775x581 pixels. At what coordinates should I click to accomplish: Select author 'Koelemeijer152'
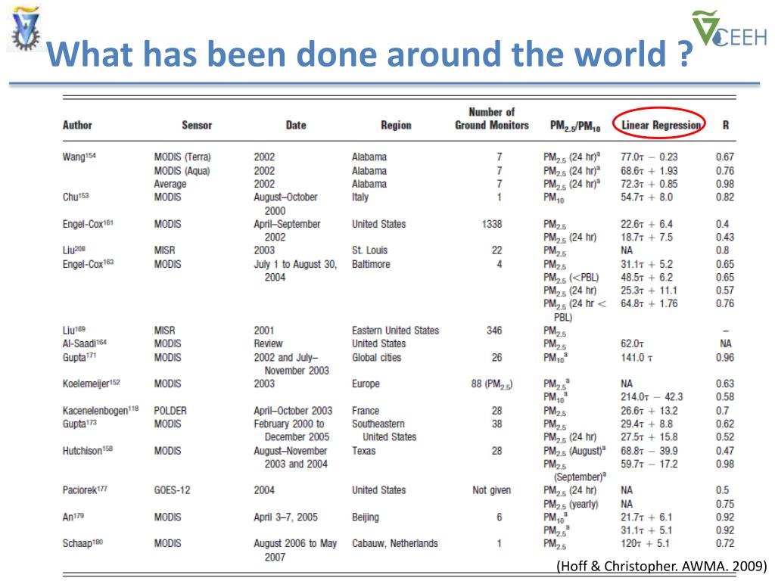(92, 384)
